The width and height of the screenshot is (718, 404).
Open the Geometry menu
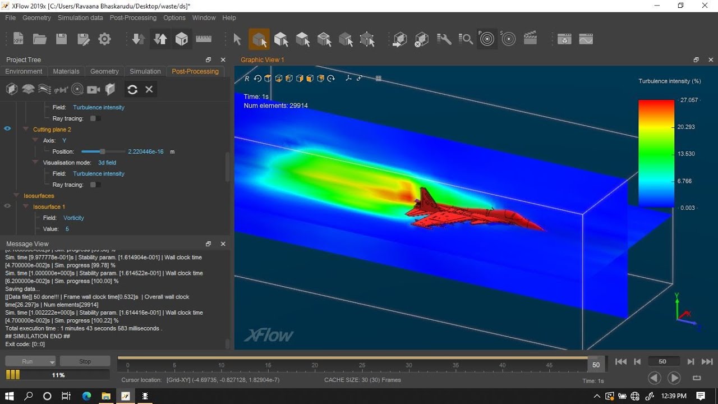tap(36, 18)
